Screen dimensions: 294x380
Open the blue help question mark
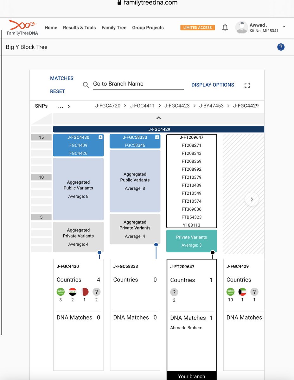click(x=281, y=47)
